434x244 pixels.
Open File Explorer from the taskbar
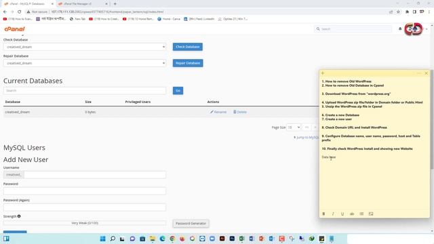pos(152,239)
